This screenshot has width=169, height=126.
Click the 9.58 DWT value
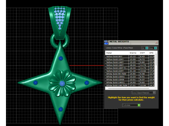[x=142, y=74]
